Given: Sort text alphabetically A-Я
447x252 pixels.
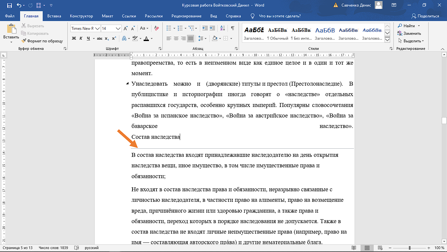Looking at the screenshot, I should coord(223,28).
